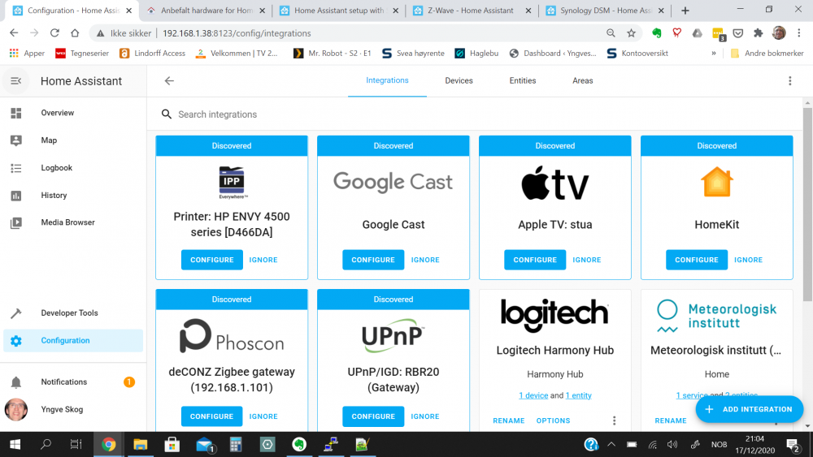
Task: Go back with the configuration back arrow
Action: click(x=169, y=80)
